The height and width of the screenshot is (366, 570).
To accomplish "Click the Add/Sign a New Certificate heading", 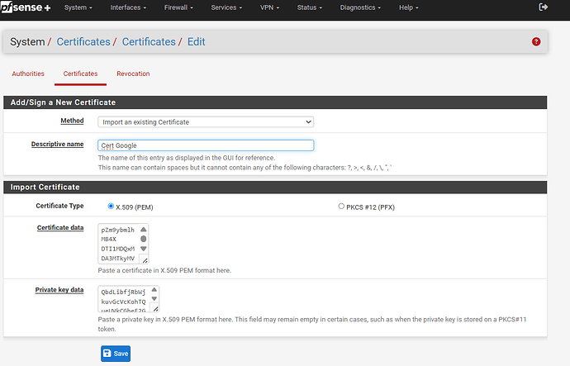I will pos(63,102).
